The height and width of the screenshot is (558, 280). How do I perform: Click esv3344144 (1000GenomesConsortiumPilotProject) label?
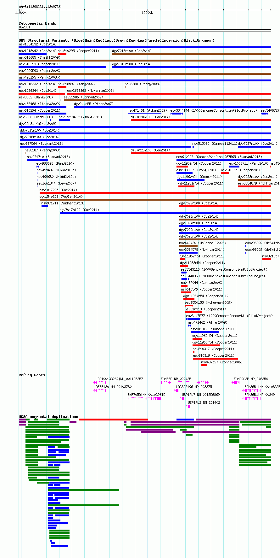[x=214, y=110]
